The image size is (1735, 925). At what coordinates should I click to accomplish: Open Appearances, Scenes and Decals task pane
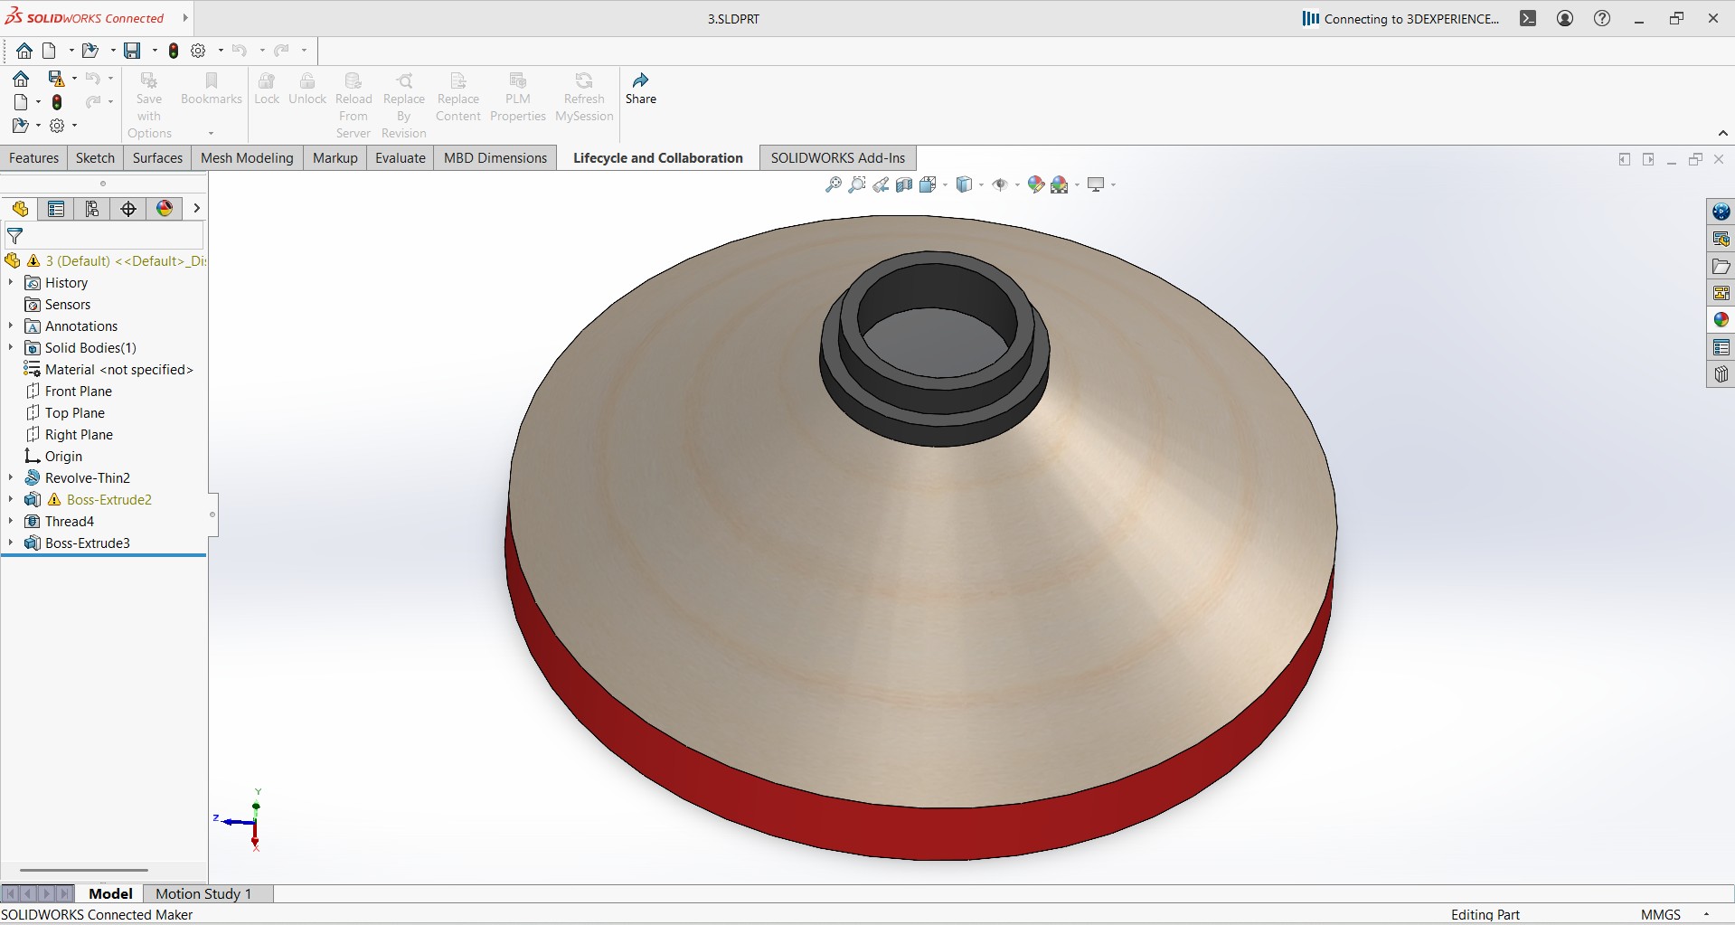pos(1721,320)
